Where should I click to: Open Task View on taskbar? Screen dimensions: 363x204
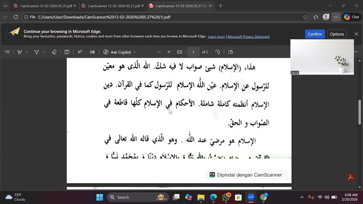[176, 197]
